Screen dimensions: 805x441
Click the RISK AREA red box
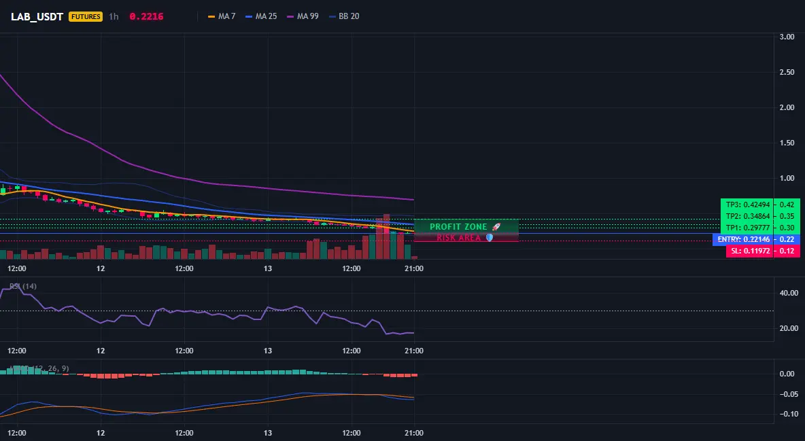[x=466, y=237]
